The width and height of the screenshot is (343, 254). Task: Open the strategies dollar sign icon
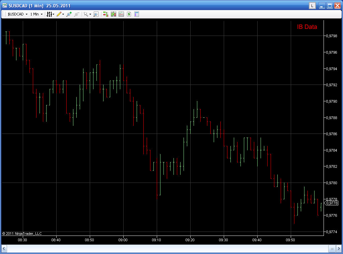pos(129,14)
